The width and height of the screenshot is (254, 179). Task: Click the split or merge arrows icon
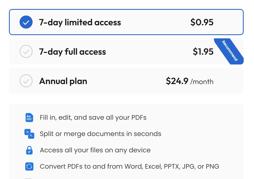click(29, 134)
